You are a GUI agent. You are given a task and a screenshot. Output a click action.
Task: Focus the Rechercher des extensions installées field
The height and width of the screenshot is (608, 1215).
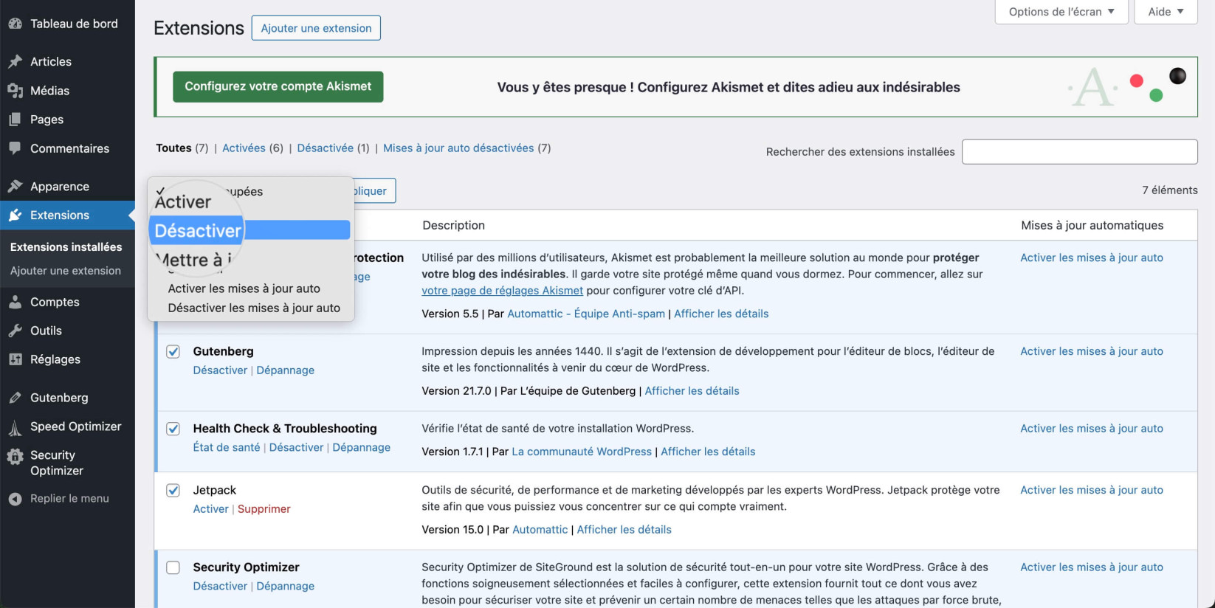click(x=1079, y=152)
